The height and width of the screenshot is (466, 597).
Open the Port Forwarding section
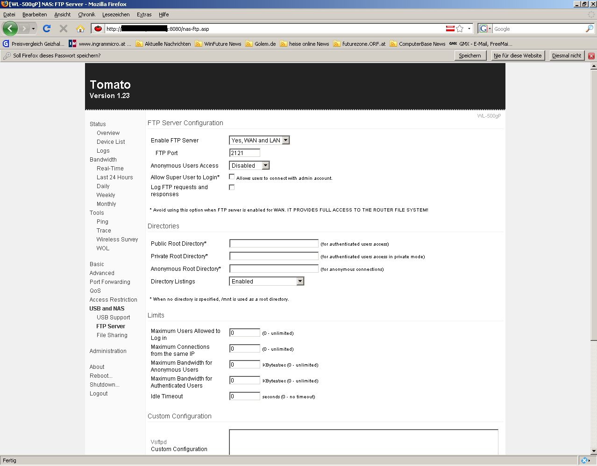[x=110, y=282]
